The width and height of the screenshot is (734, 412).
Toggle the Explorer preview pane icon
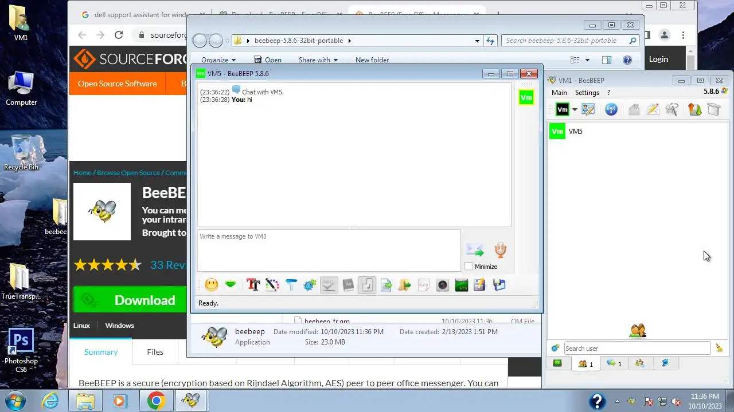[x=607, y=60]
